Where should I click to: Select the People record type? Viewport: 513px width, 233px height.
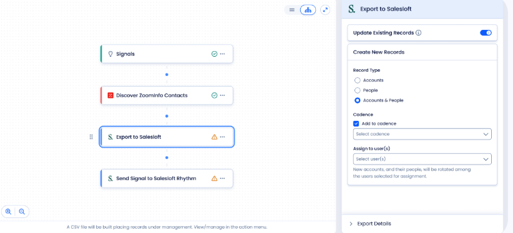coord(357,90)
